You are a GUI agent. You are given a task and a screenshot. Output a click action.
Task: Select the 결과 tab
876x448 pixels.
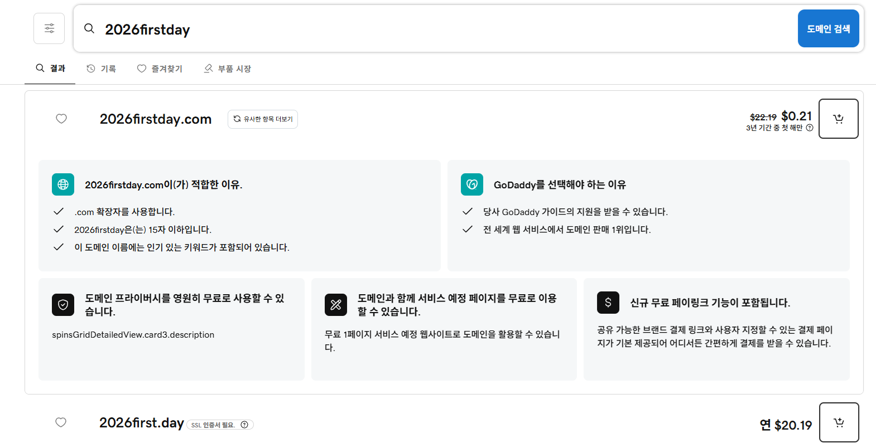click(x=51, y=68)
